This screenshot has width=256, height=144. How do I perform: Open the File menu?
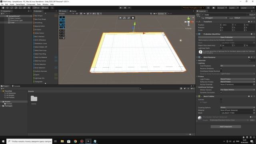[x=2, y=4]
